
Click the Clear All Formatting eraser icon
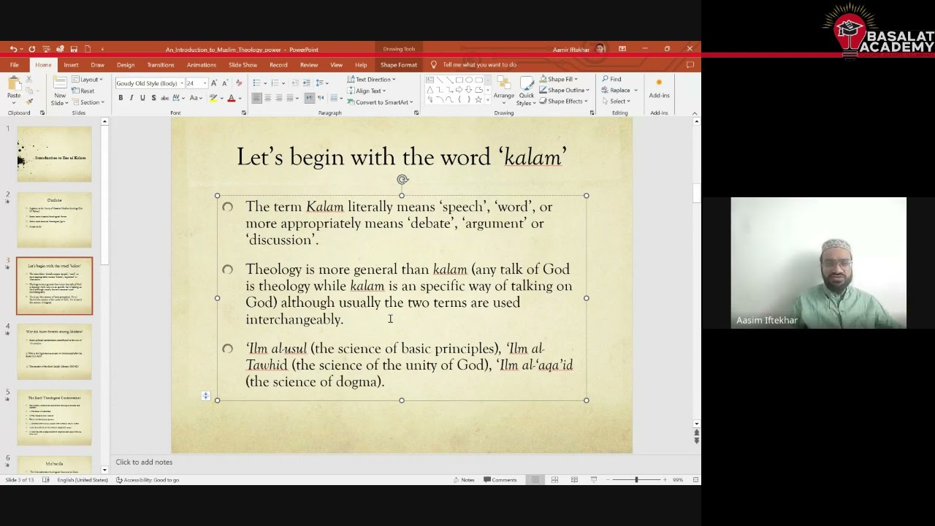pos(238,83)
